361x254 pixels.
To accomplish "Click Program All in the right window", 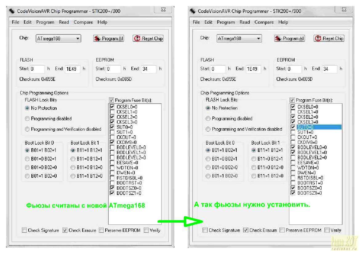I will click(289, 38).
